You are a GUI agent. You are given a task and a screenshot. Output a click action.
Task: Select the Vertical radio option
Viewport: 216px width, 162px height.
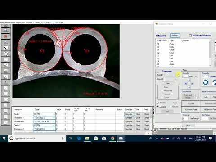[x=162, y=94]
